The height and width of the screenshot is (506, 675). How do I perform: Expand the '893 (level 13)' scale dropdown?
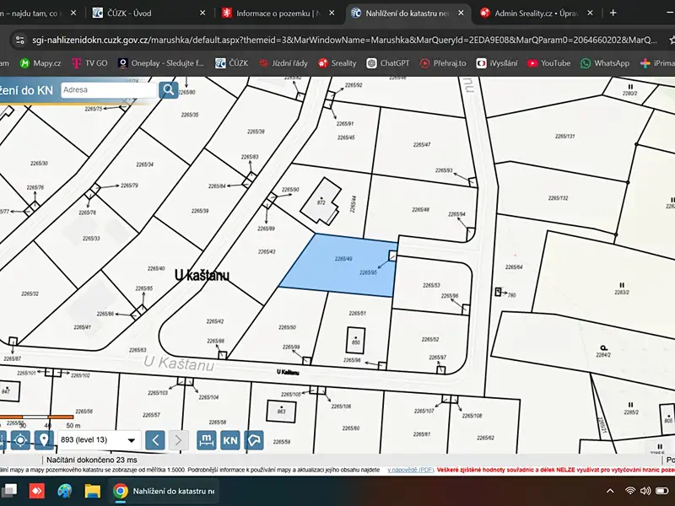click(x=99, y=440)
